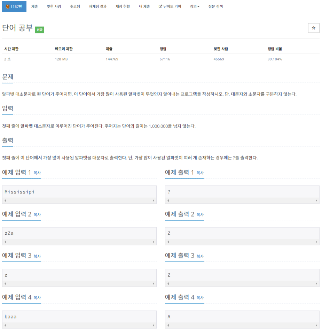
Task: Open the 1157번 problem tab
Action: (x=14, y=6)
